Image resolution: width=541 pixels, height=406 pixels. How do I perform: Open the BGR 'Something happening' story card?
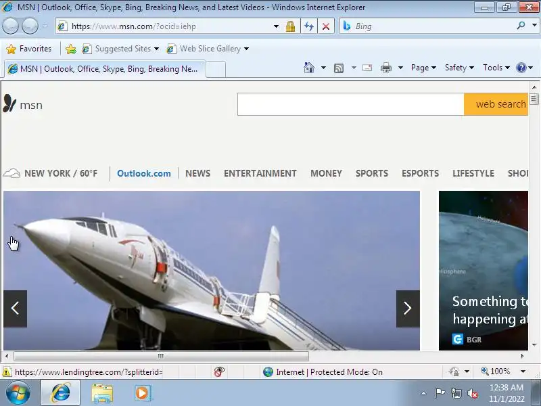(484, 271)
